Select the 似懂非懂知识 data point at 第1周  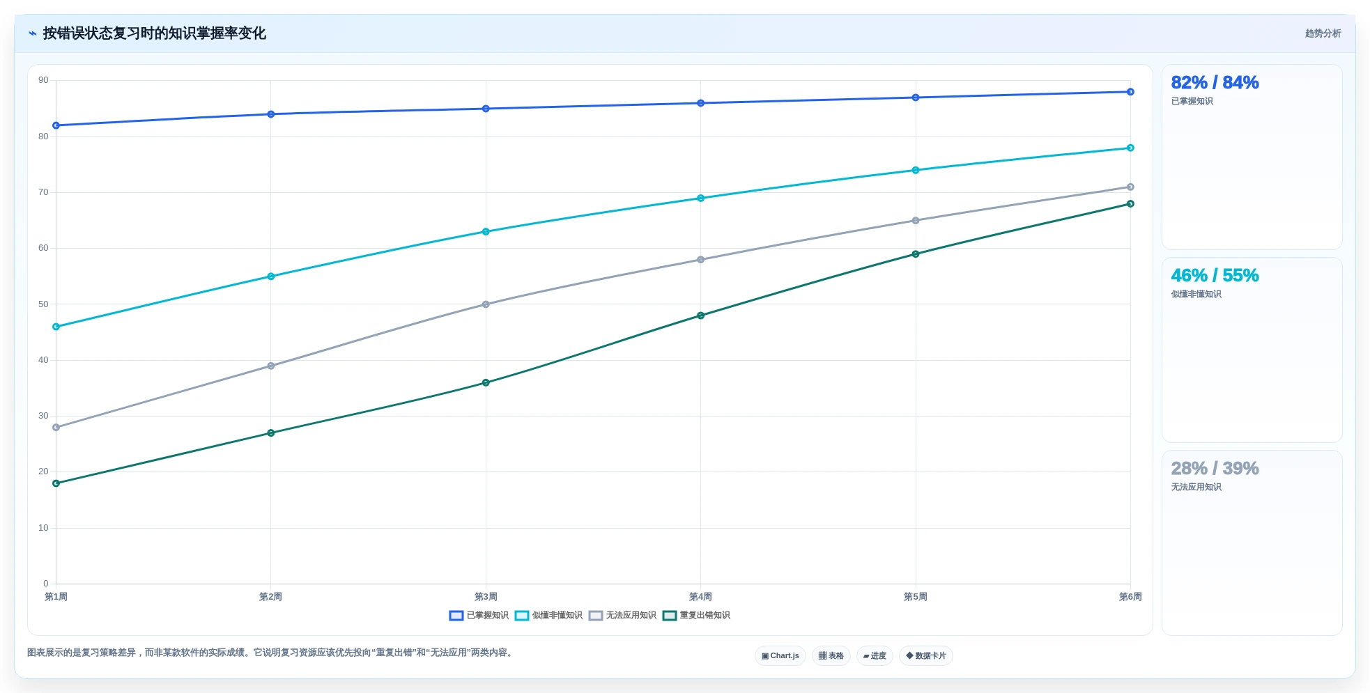(x=56, y=327)
